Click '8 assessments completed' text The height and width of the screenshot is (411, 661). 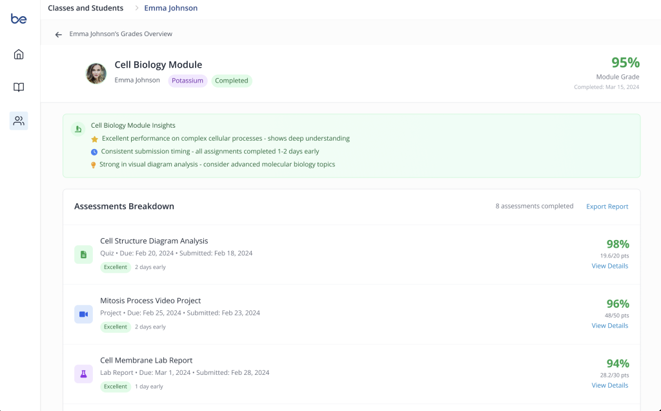coord(534,206)
